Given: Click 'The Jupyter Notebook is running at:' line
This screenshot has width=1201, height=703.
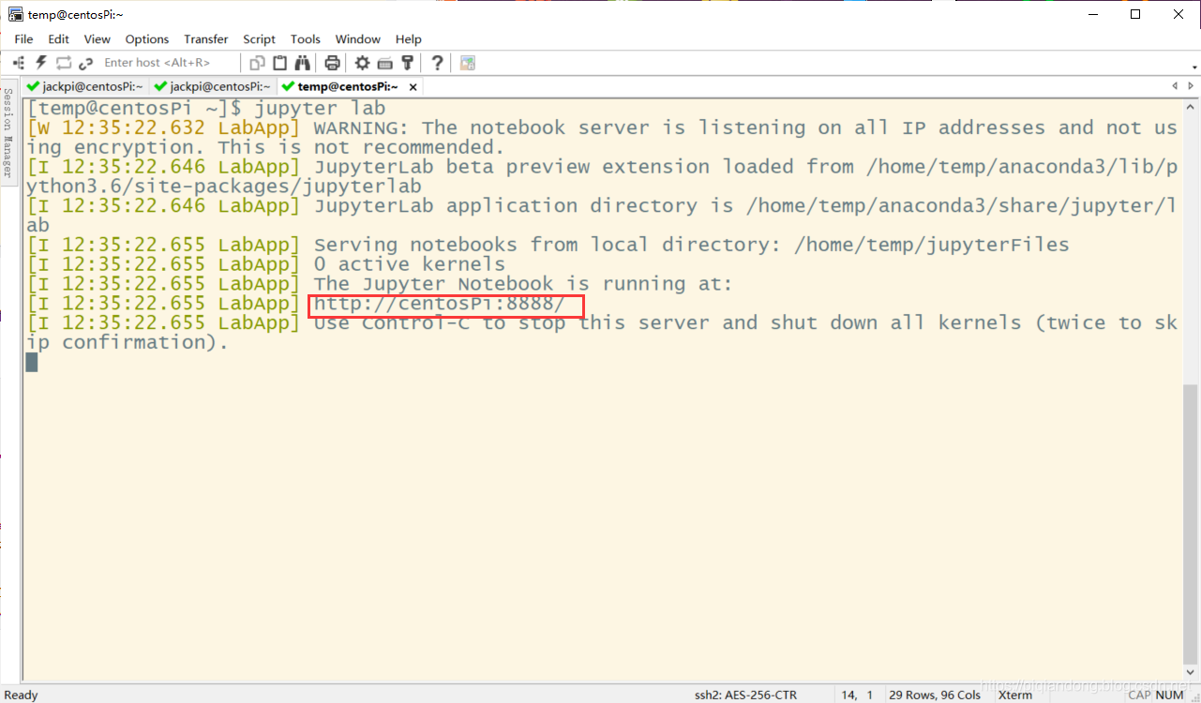Looking at the screenshot, I should [x=523, y=284].
